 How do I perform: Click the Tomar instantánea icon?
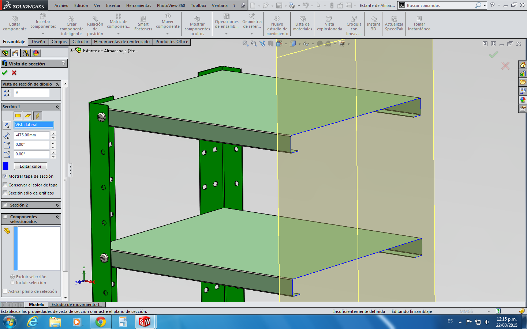pyautogui.click(x=419, y=19)
